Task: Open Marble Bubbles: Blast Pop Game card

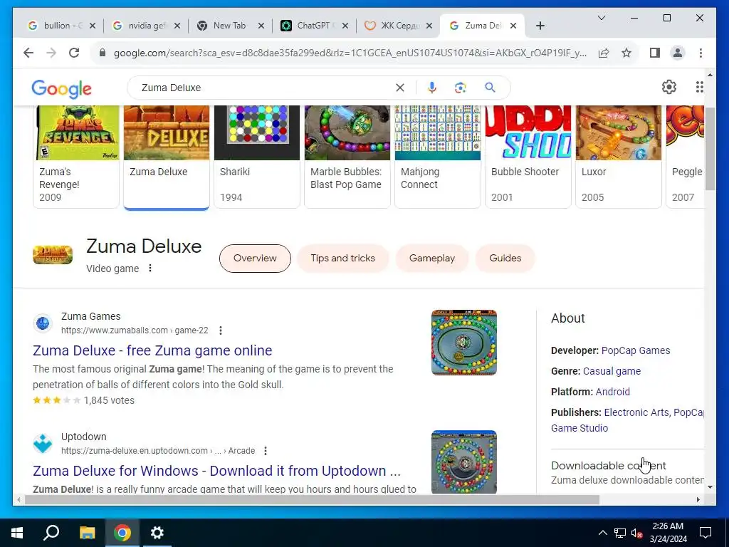Action: click(x=347, y=157)
